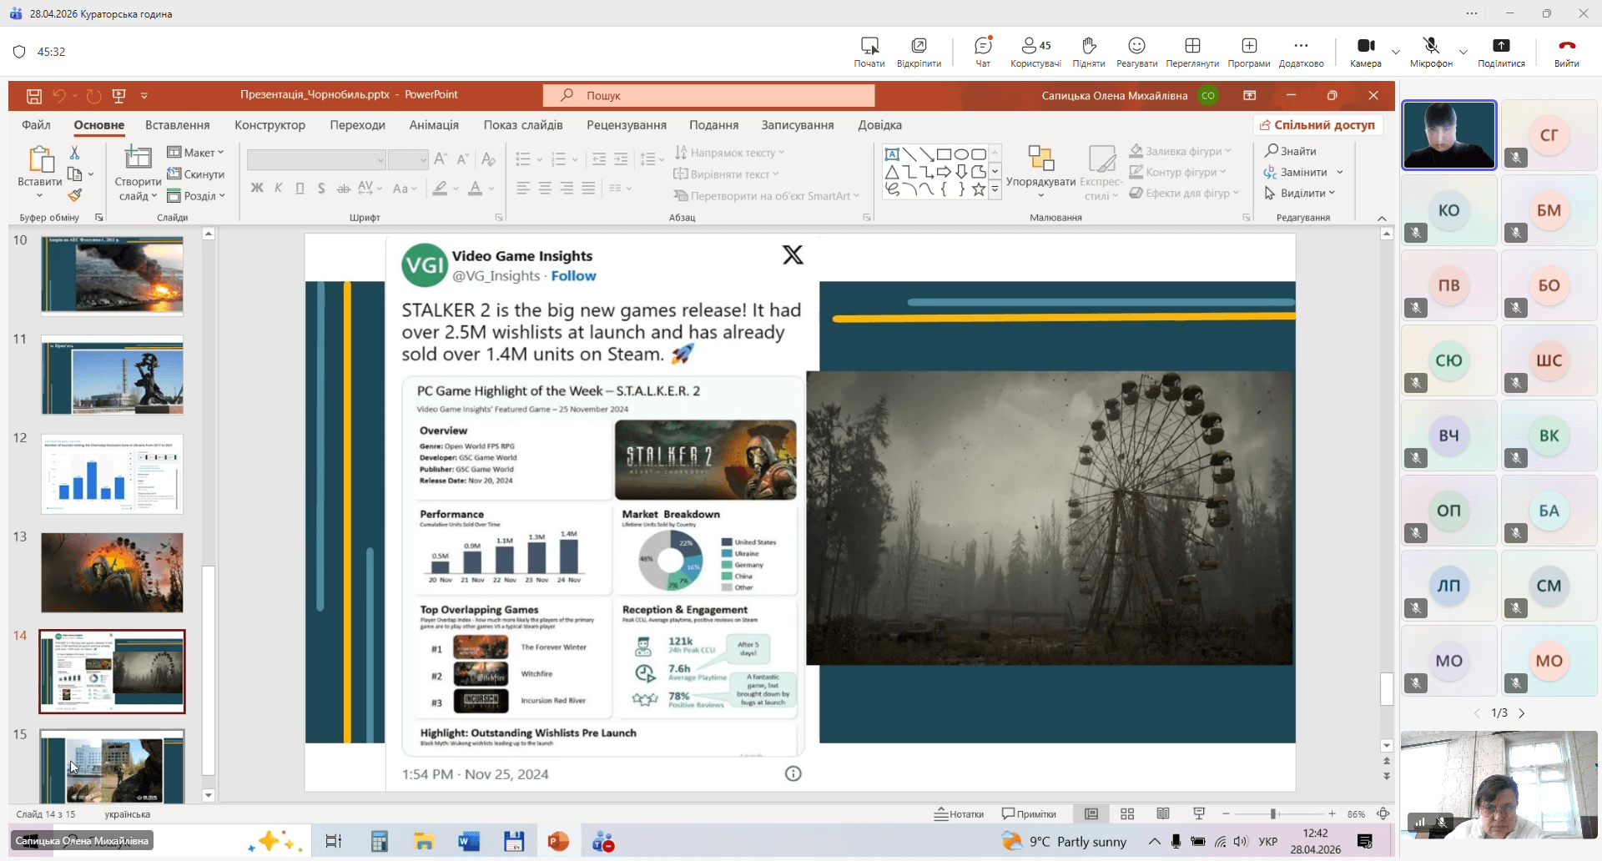Toggle the Notes pane in status bar
Image resolution: width=1602 pixels, height=861 pixels.
tap(959, 814)
